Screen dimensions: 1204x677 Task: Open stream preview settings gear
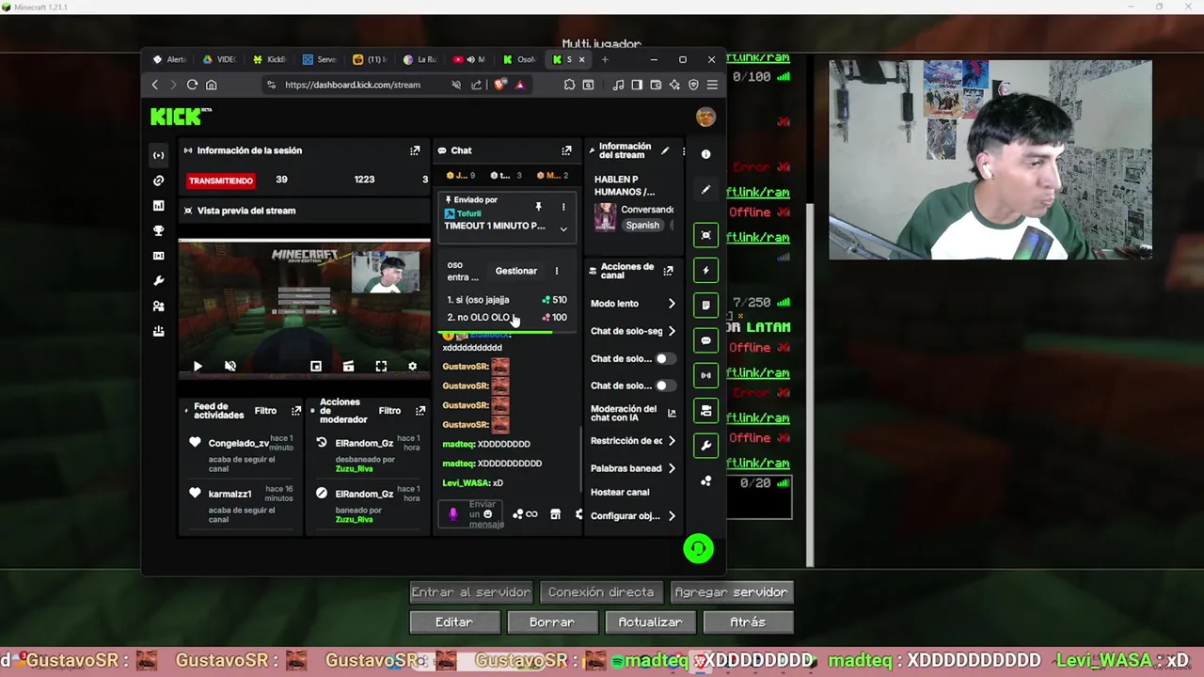click(x=412, y=367)
